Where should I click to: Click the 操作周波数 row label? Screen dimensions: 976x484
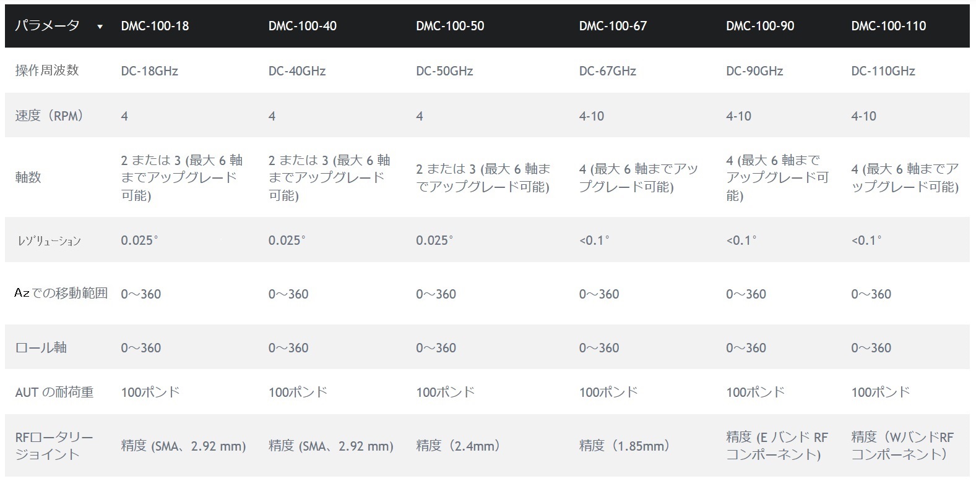click(47, 70)
